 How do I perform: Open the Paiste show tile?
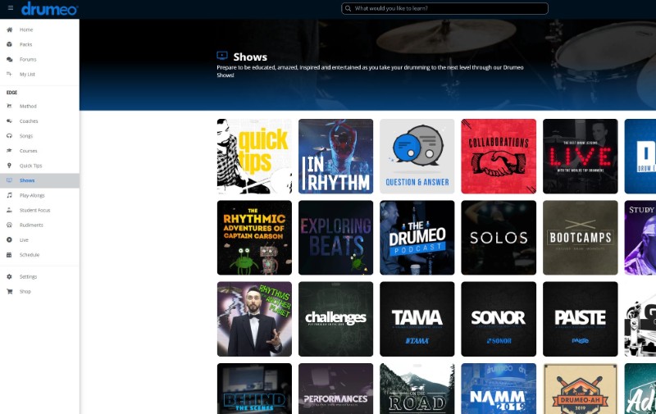click(x=580, y=319)
